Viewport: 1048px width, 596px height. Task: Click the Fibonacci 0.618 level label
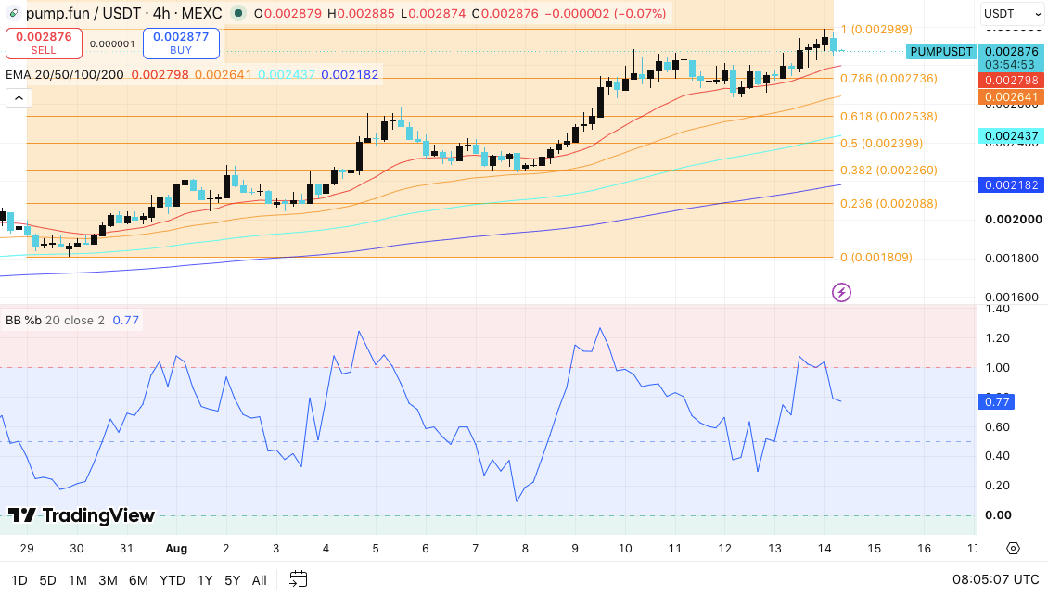pos(888,116)
